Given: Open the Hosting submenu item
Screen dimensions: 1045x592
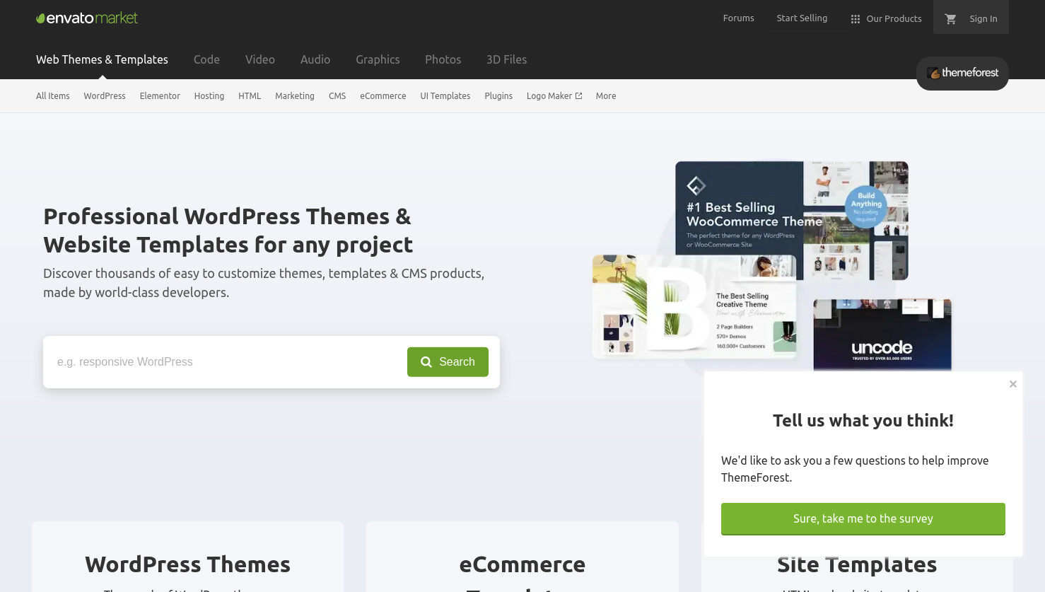Looking at the screenshot, I should (x=209, y=96).
